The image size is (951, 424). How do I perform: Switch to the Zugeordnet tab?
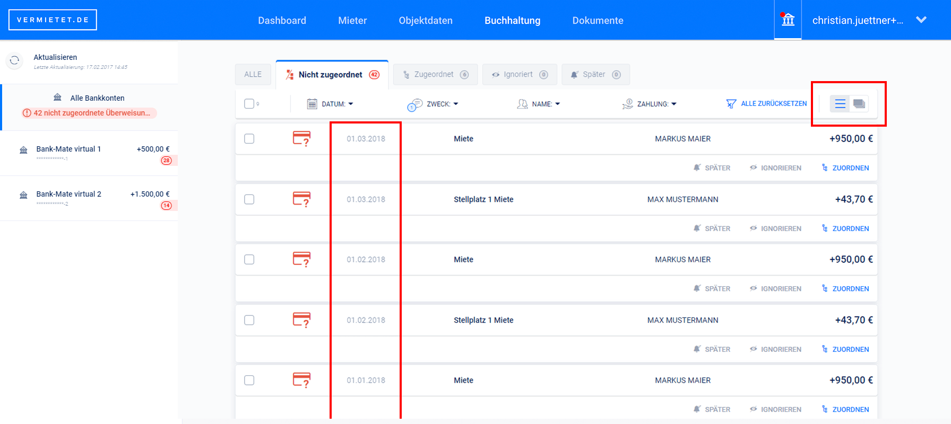(x=435, y=74)
